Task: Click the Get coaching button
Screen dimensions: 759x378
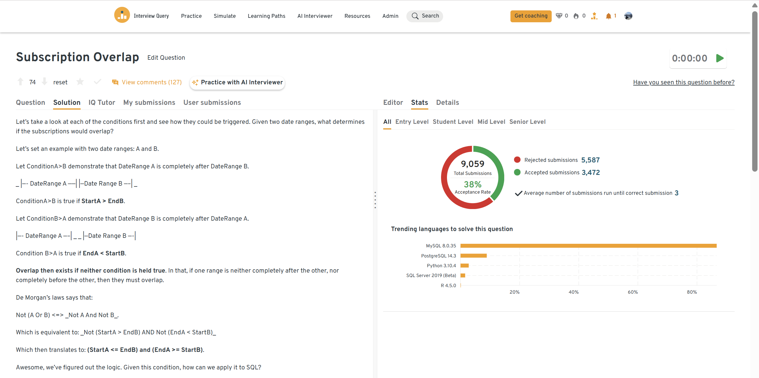Action: coord(531,16)
